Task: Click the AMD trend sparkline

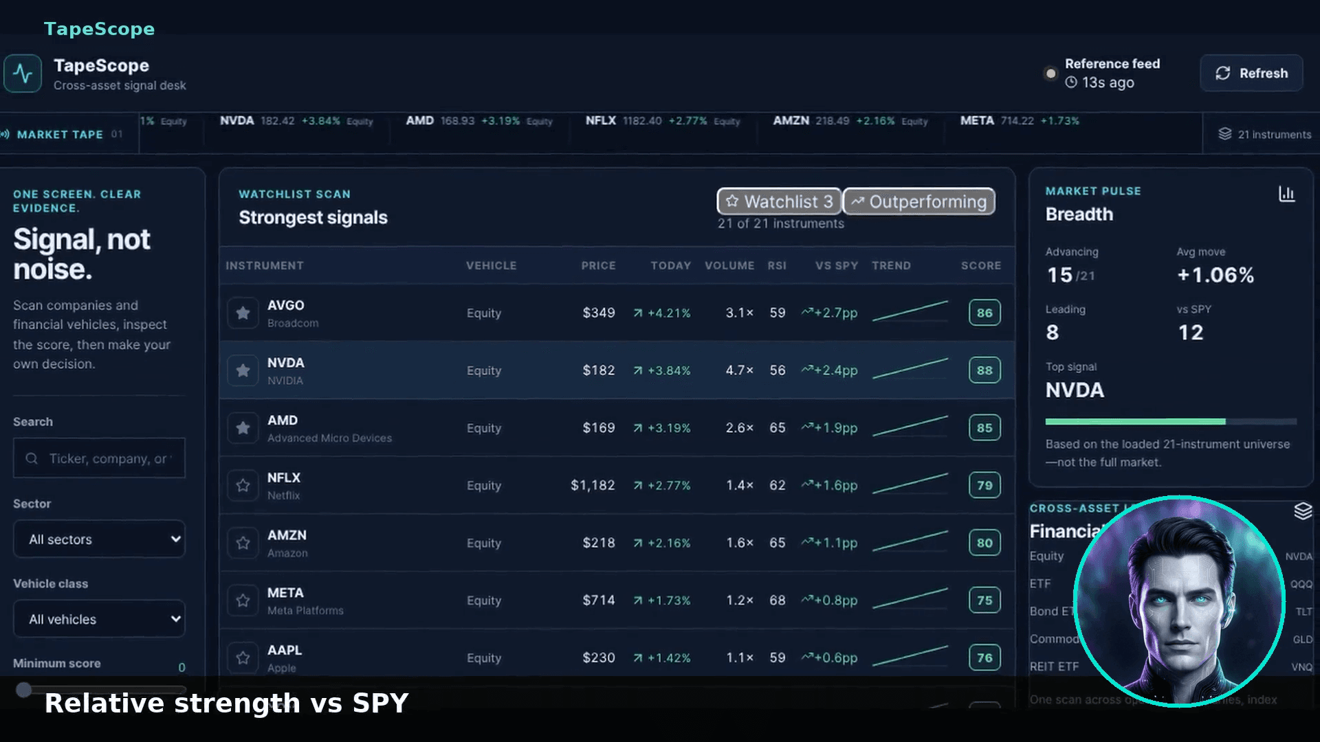Action: point(910,426)
